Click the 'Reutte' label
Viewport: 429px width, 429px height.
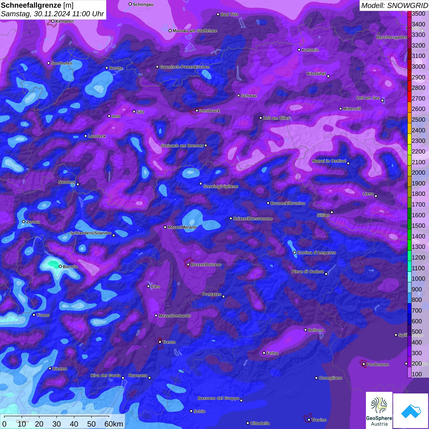[116, 68]
